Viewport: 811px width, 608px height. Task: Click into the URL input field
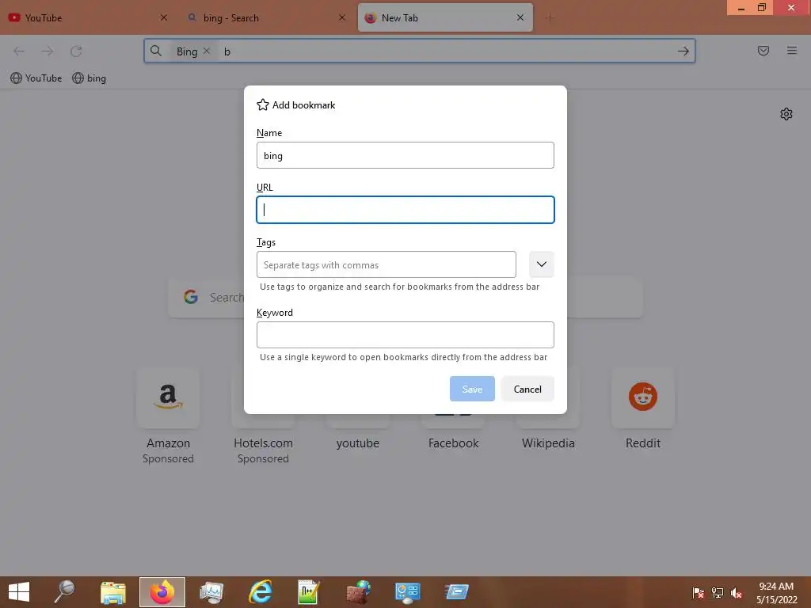point(405,210)
